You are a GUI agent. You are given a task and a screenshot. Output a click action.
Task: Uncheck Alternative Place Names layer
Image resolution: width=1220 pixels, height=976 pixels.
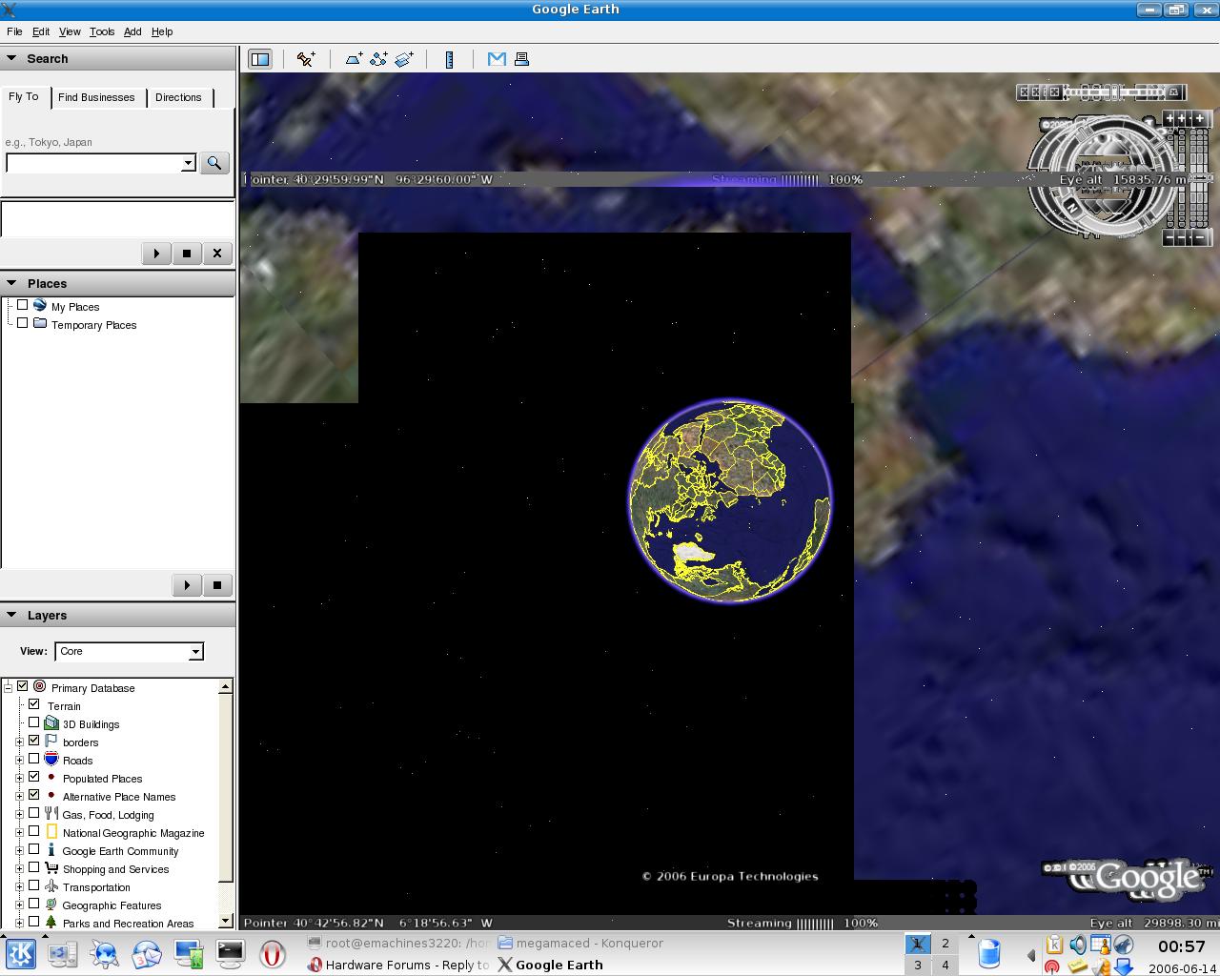(34, 795)
